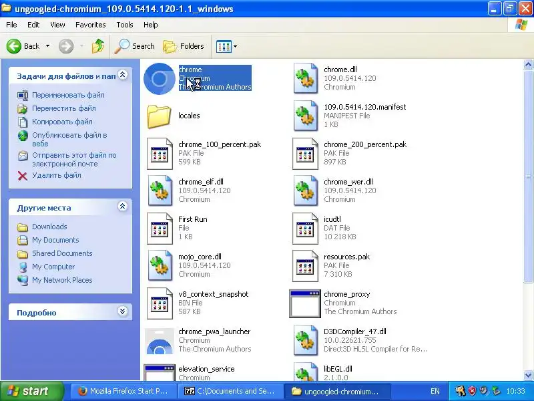
Task: Click Удалить файл link
Action: 57,175
